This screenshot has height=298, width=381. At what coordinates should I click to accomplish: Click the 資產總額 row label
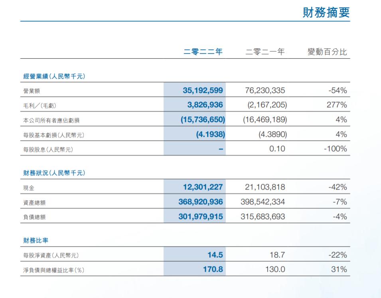tap(35, 201)
